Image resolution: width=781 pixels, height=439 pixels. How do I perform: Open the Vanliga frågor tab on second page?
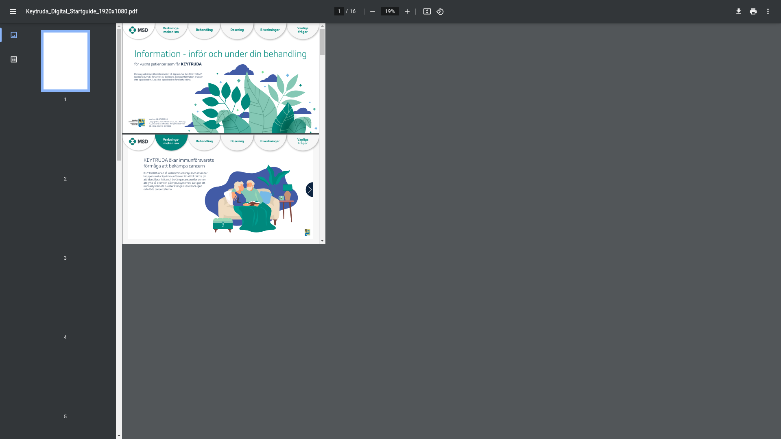pos(303,141)
